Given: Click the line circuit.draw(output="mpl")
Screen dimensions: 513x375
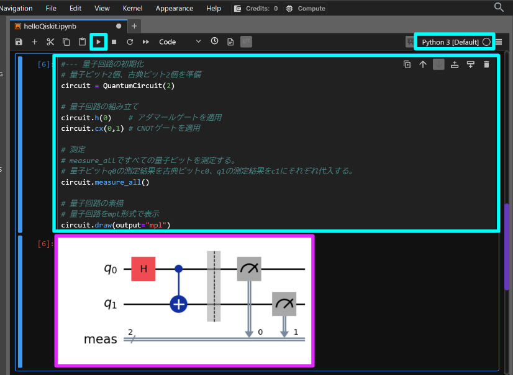Looking at the screenshot, I should pyautogui.click(x=116, y=225).
